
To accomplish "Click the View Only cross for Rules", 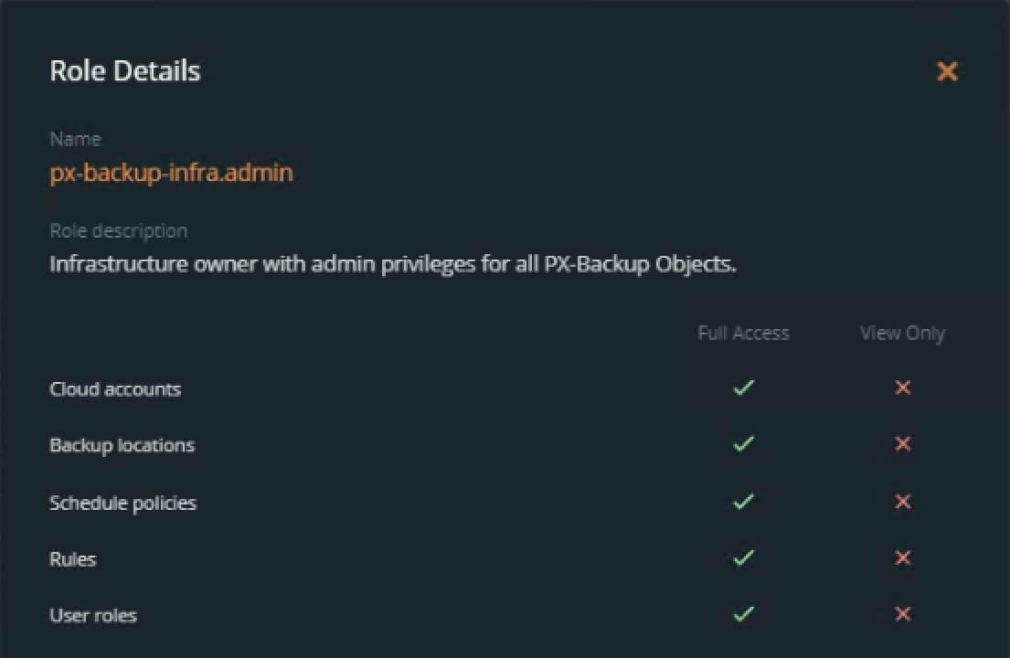I will pyautogui.click(x=903, y=557).
